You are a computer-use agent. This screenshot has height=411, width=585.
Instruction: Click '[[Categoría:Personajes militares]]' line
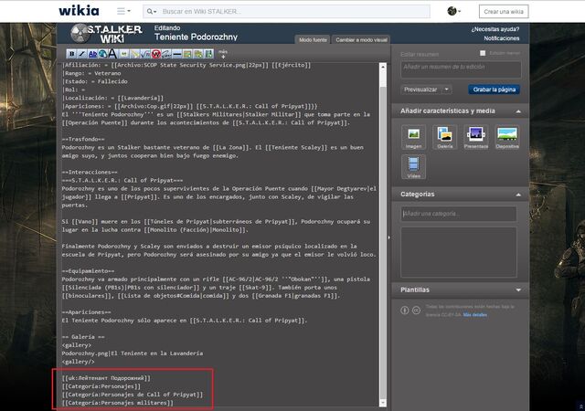(x=118, y=403)
